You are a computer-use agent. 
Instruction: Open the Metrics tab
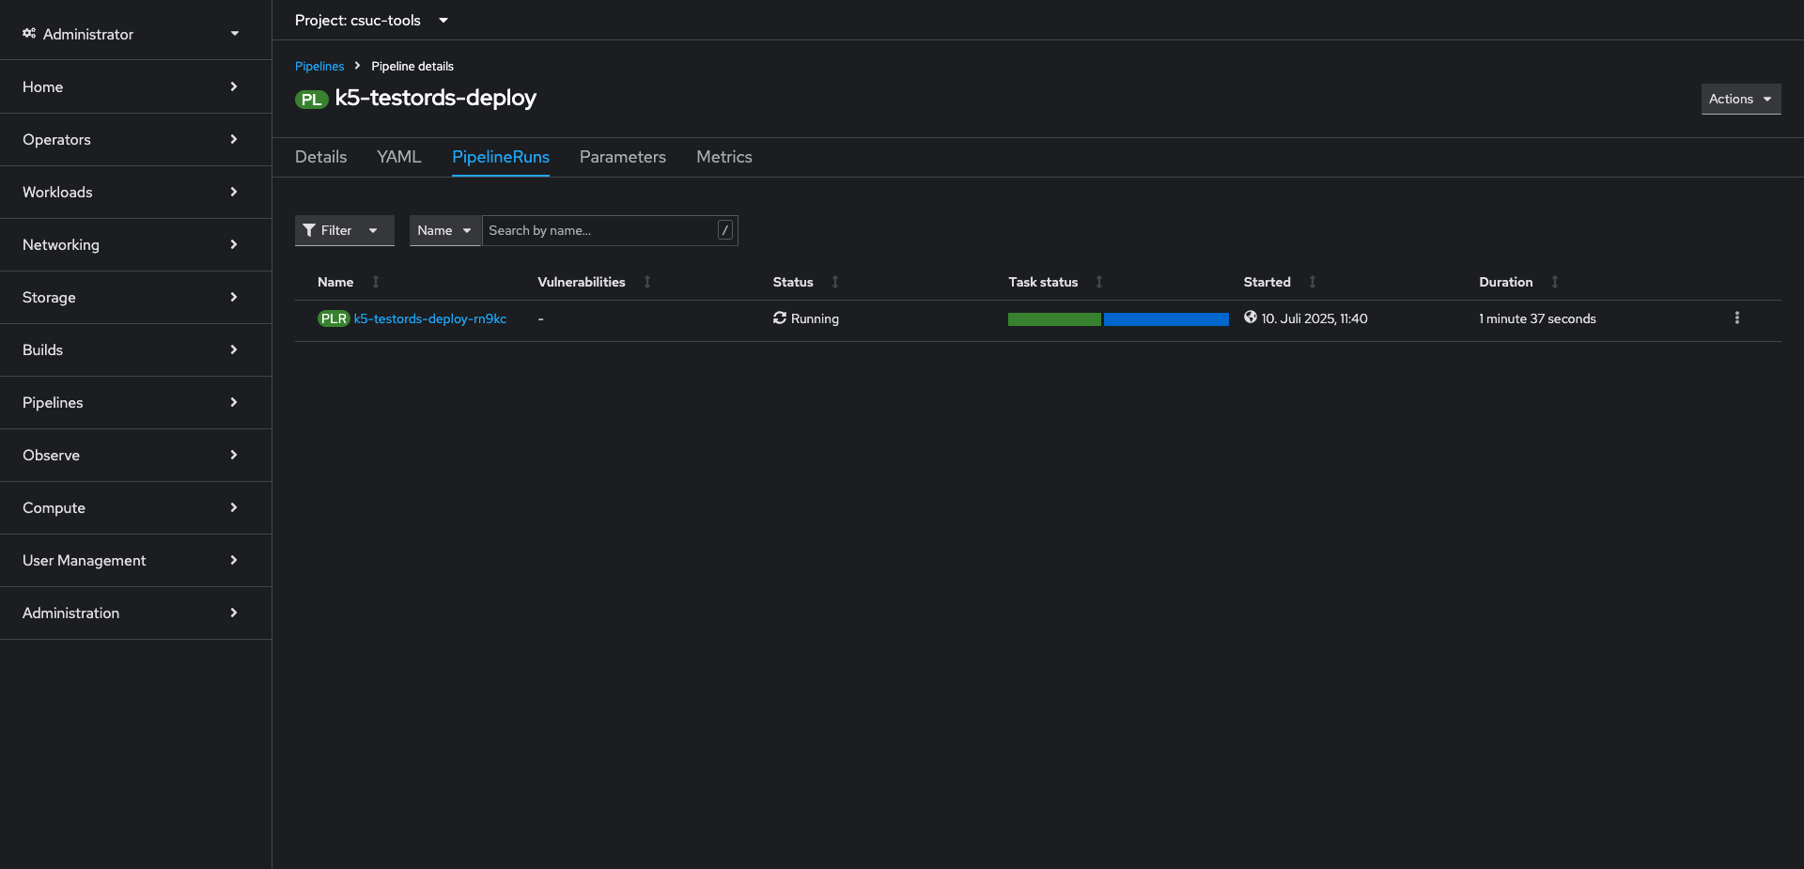pos(723,157)
